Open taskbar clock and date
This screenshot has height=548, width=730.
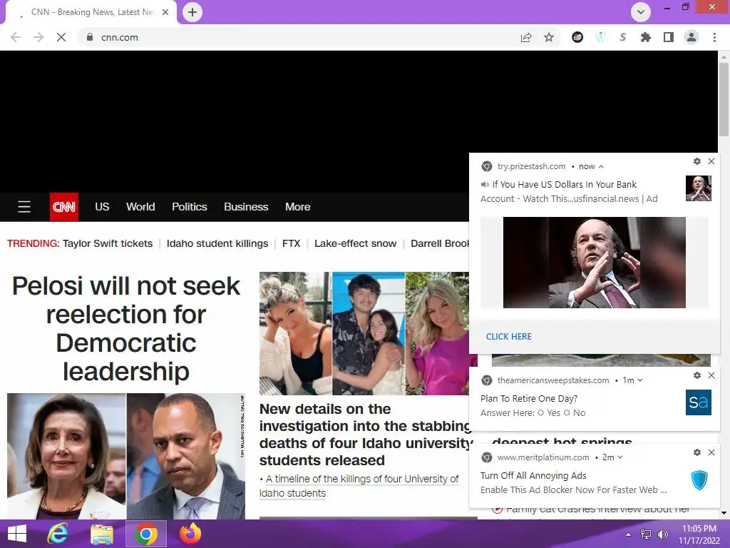click(699, 534)
